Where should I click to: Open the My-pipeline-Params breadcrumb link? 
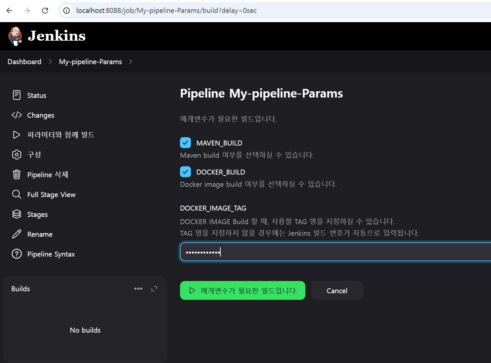[x=90, y=62]
